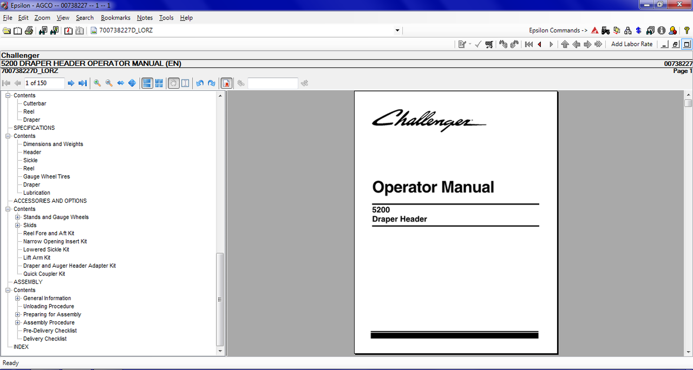Click the hierarchy tree icon
Image resolution: width=693 pixels, height=370 pixels.
[x=628, y=30]
